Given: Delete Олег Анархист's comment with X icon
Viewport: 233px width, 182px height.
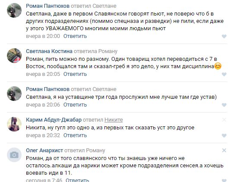Looking at the screenshot, I should [x=224, y=151].
